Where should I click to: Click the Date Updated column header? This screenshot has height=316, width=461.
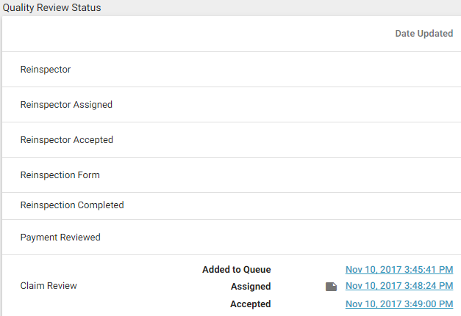pos(424,34)
